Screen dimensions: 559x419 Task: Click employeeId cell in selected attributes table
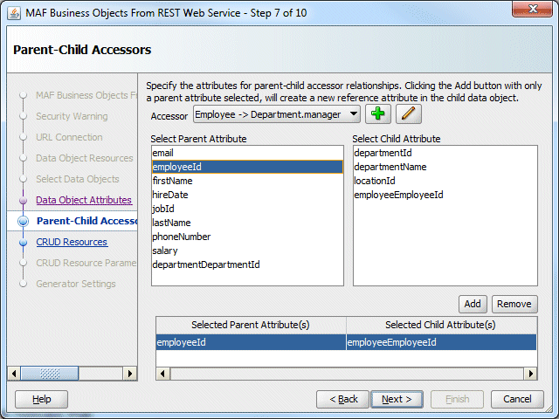251,342
